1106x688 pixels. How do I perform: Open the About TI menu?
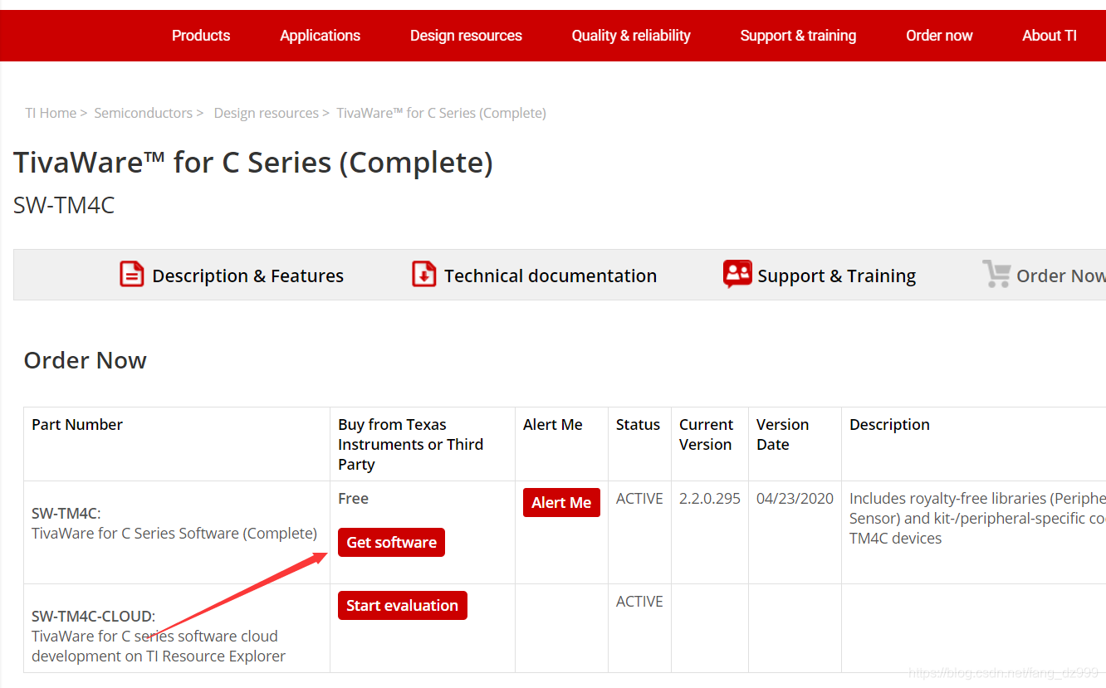(1050, 36)
